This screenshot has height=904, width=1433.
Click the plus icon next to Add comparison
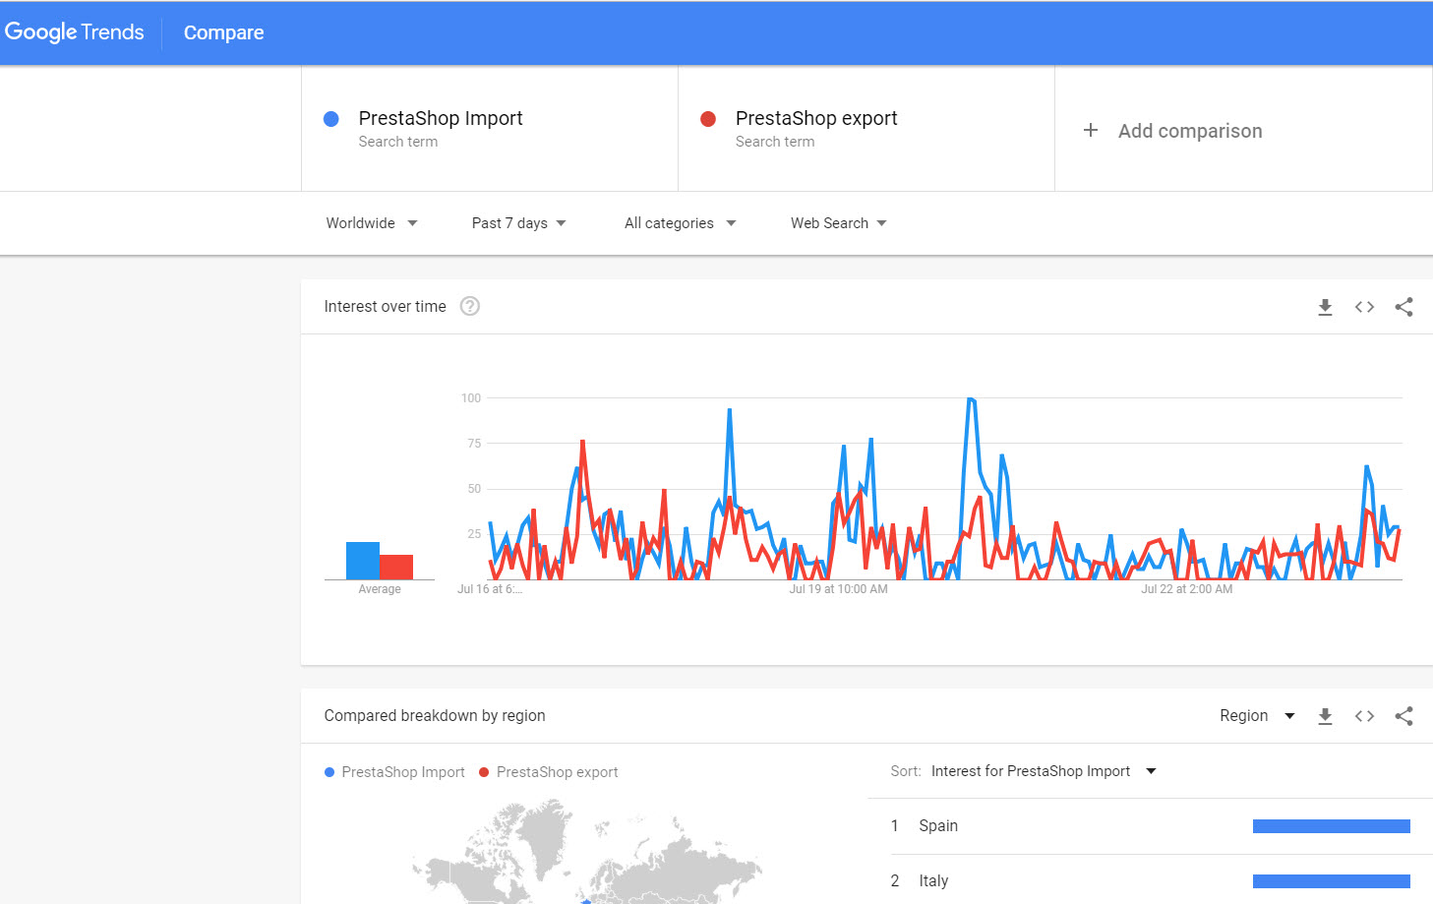tap(1090, 130)
